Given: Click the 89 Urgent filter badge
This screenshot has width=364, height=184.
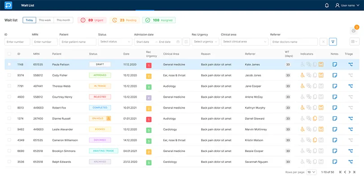Looking at the screenshot, I should 92,20.
